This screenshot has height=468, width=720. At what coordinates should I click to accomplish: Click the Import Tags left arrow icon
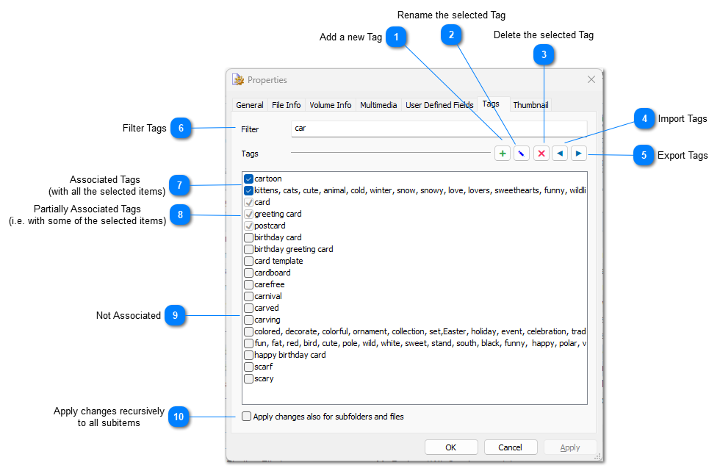(560, 154)
